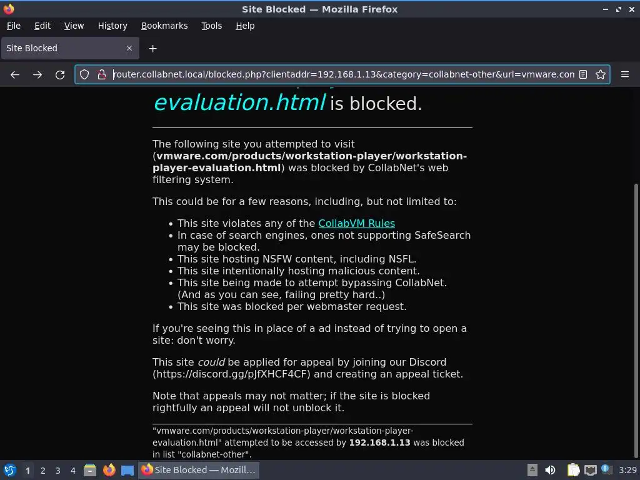Screen dimensions: 640x480
Task: Click the removable media eject tray icon
Action: [x=532, y=470]
